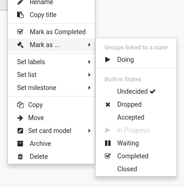Click the Copy duplicate-pages icon
Screen dimensions: 184x187
point(20,105)
